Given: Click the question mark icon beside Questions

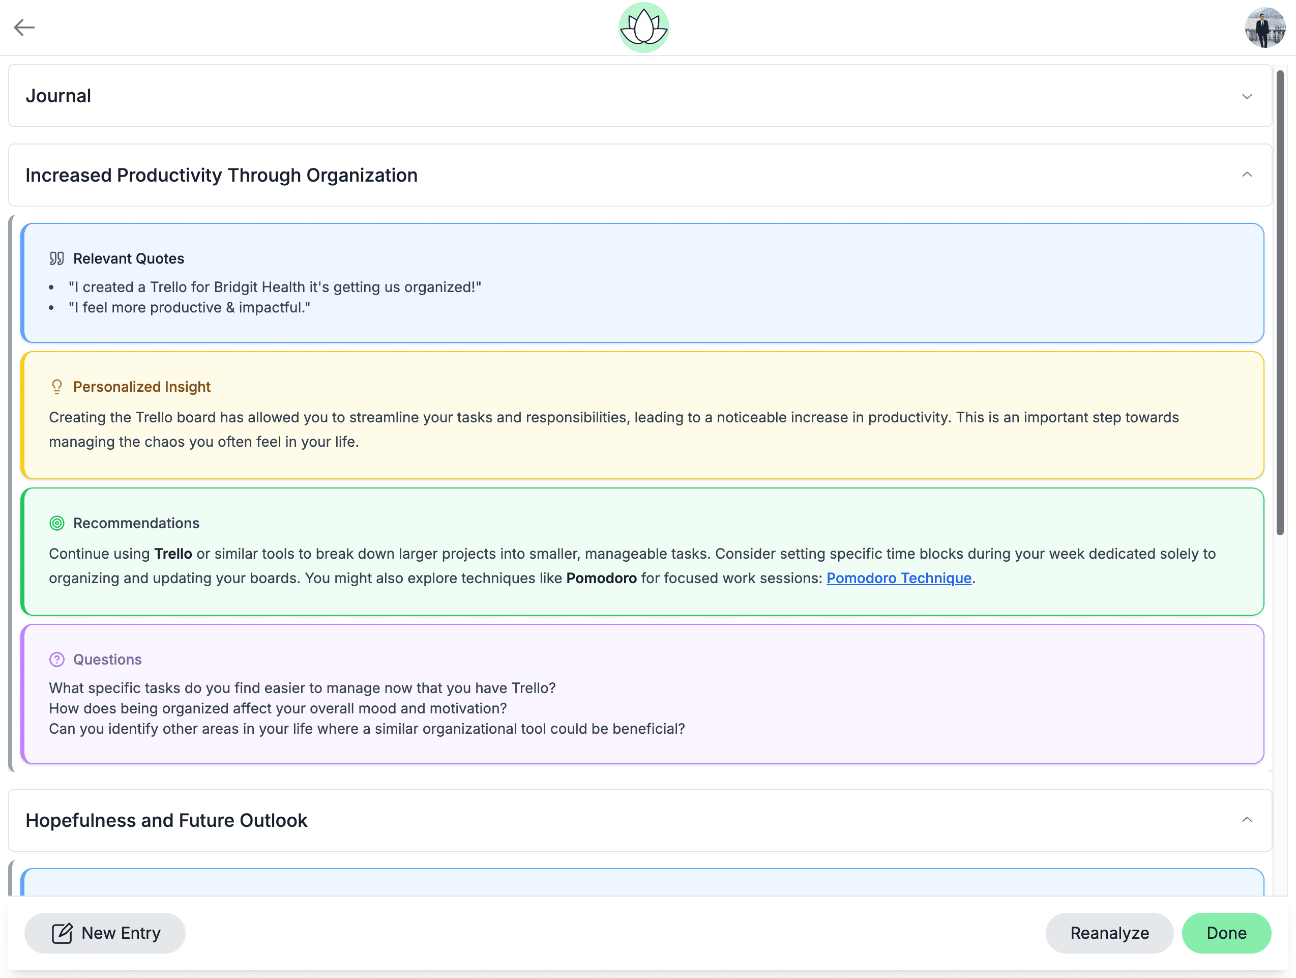Looking at the screenshot, I should pos(57,660).
